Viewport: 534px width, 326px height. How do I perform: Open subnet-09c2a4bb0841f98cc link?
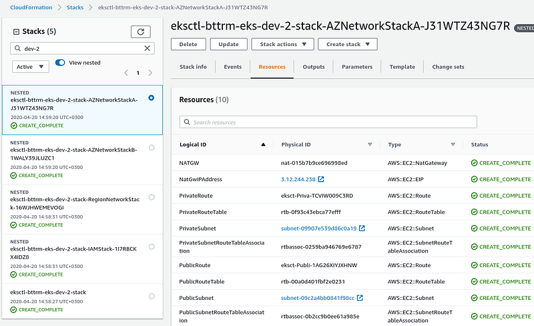tap(318, 298)
